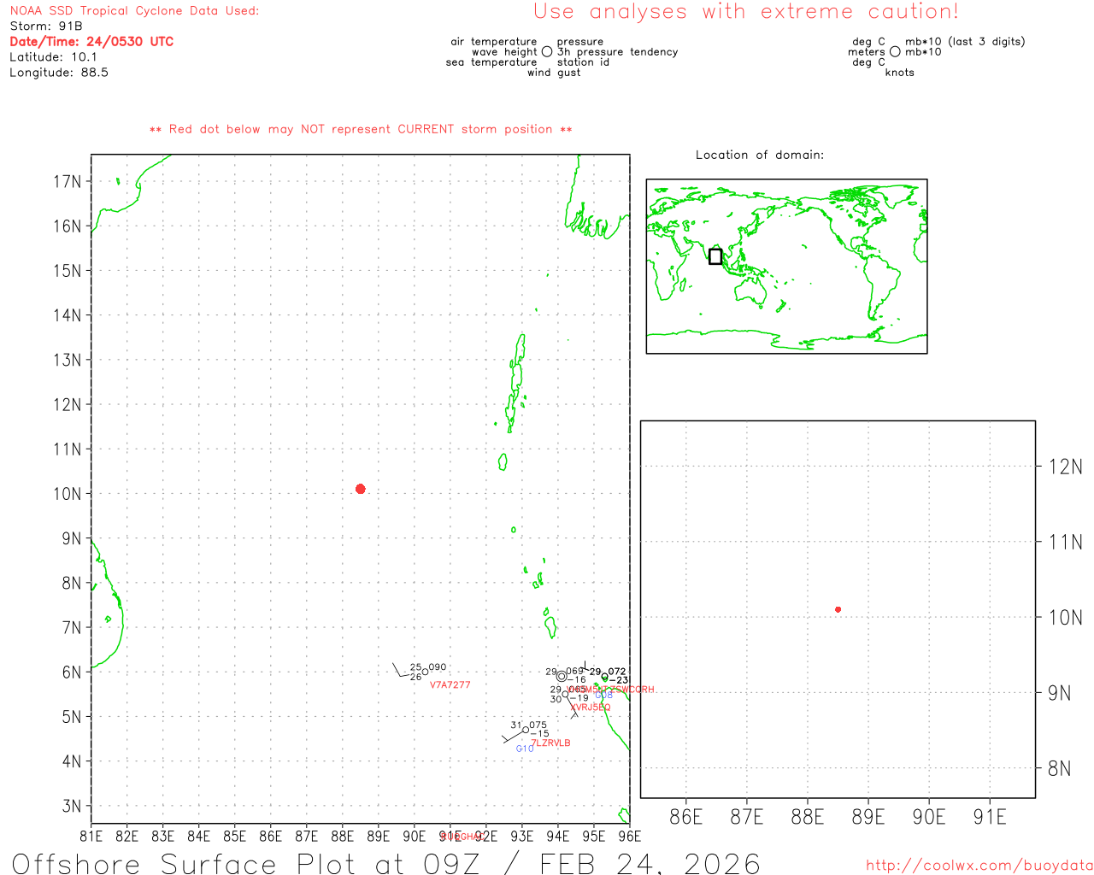The image size is (1094, 875).
Task: Click wind barb left of V7A7277 station
Action: coord(401,670)
